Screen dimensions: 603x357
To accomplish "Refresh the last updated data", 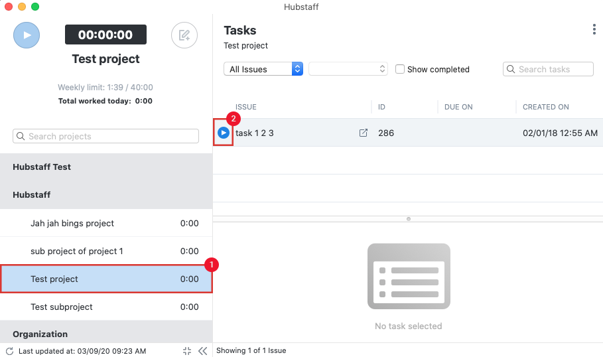I will click(9, 351).
